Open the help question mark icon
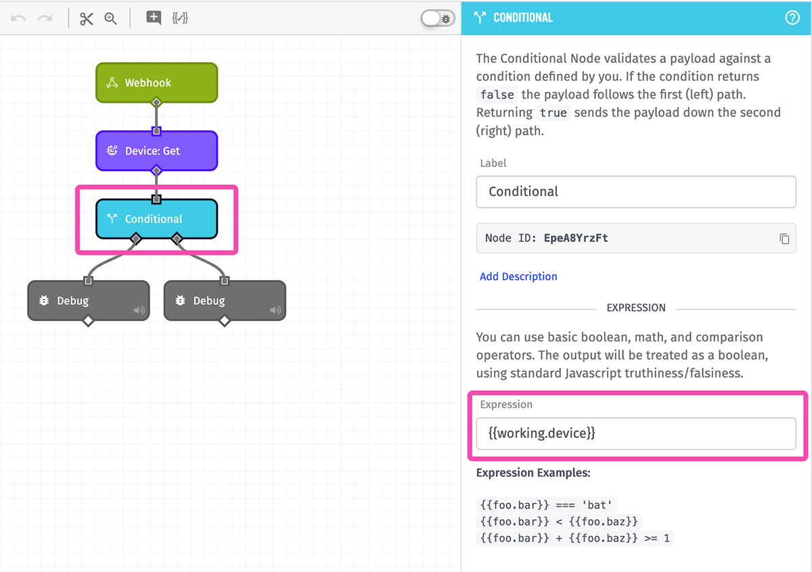The image size is (812, 572). pyautogui.click(x=792, y=18)
